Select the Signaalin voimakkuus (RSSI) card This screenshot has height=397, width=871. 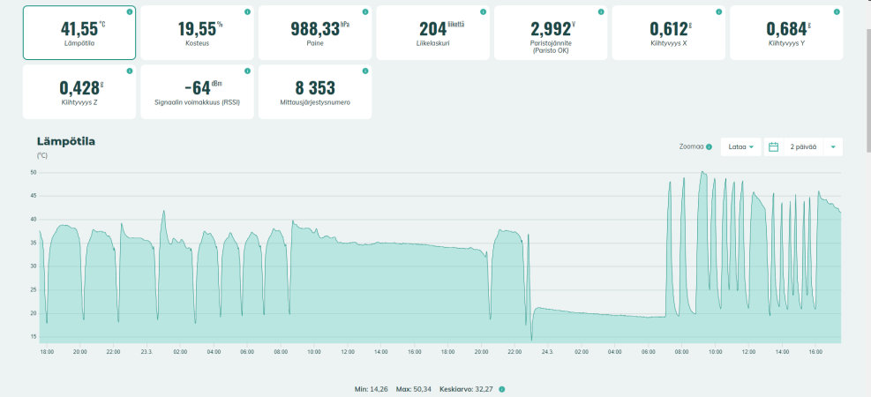pos(197,92)
